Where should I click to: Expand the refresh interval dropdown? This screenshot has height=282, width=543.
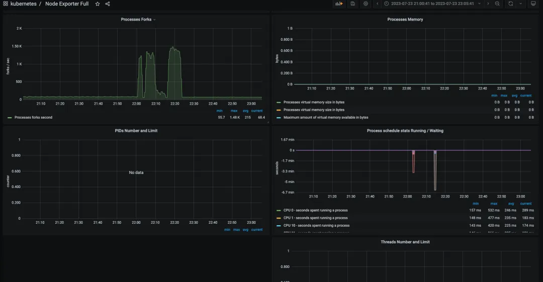pos(520,4)
